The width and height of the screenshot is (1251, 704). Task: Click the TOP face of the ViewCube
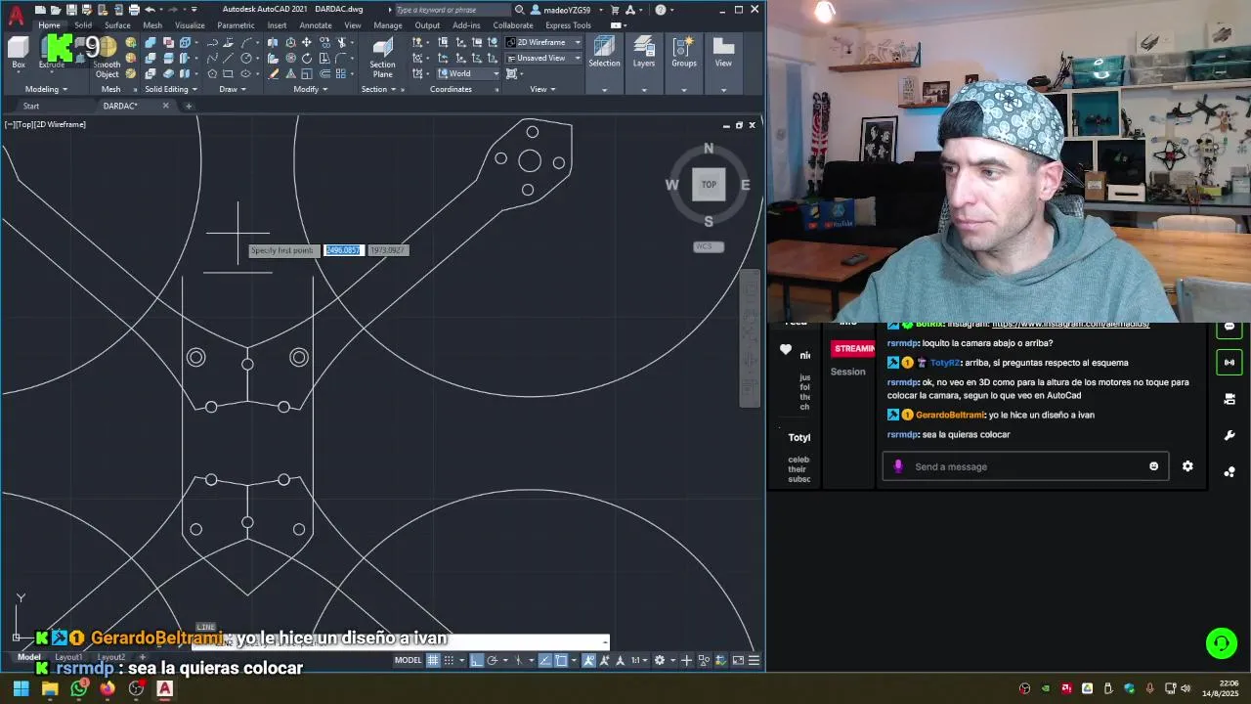[x=709, y=184]
